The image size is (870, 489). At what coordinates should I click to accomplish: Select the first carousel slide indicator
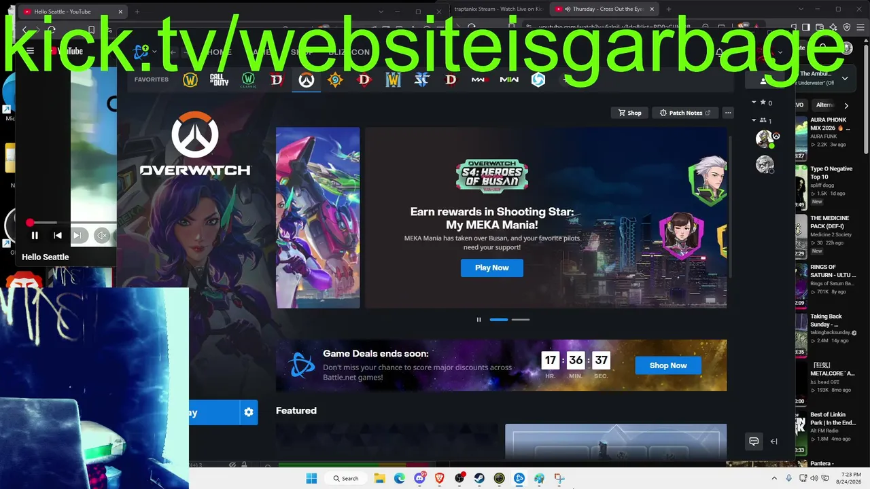pos(499,319)
